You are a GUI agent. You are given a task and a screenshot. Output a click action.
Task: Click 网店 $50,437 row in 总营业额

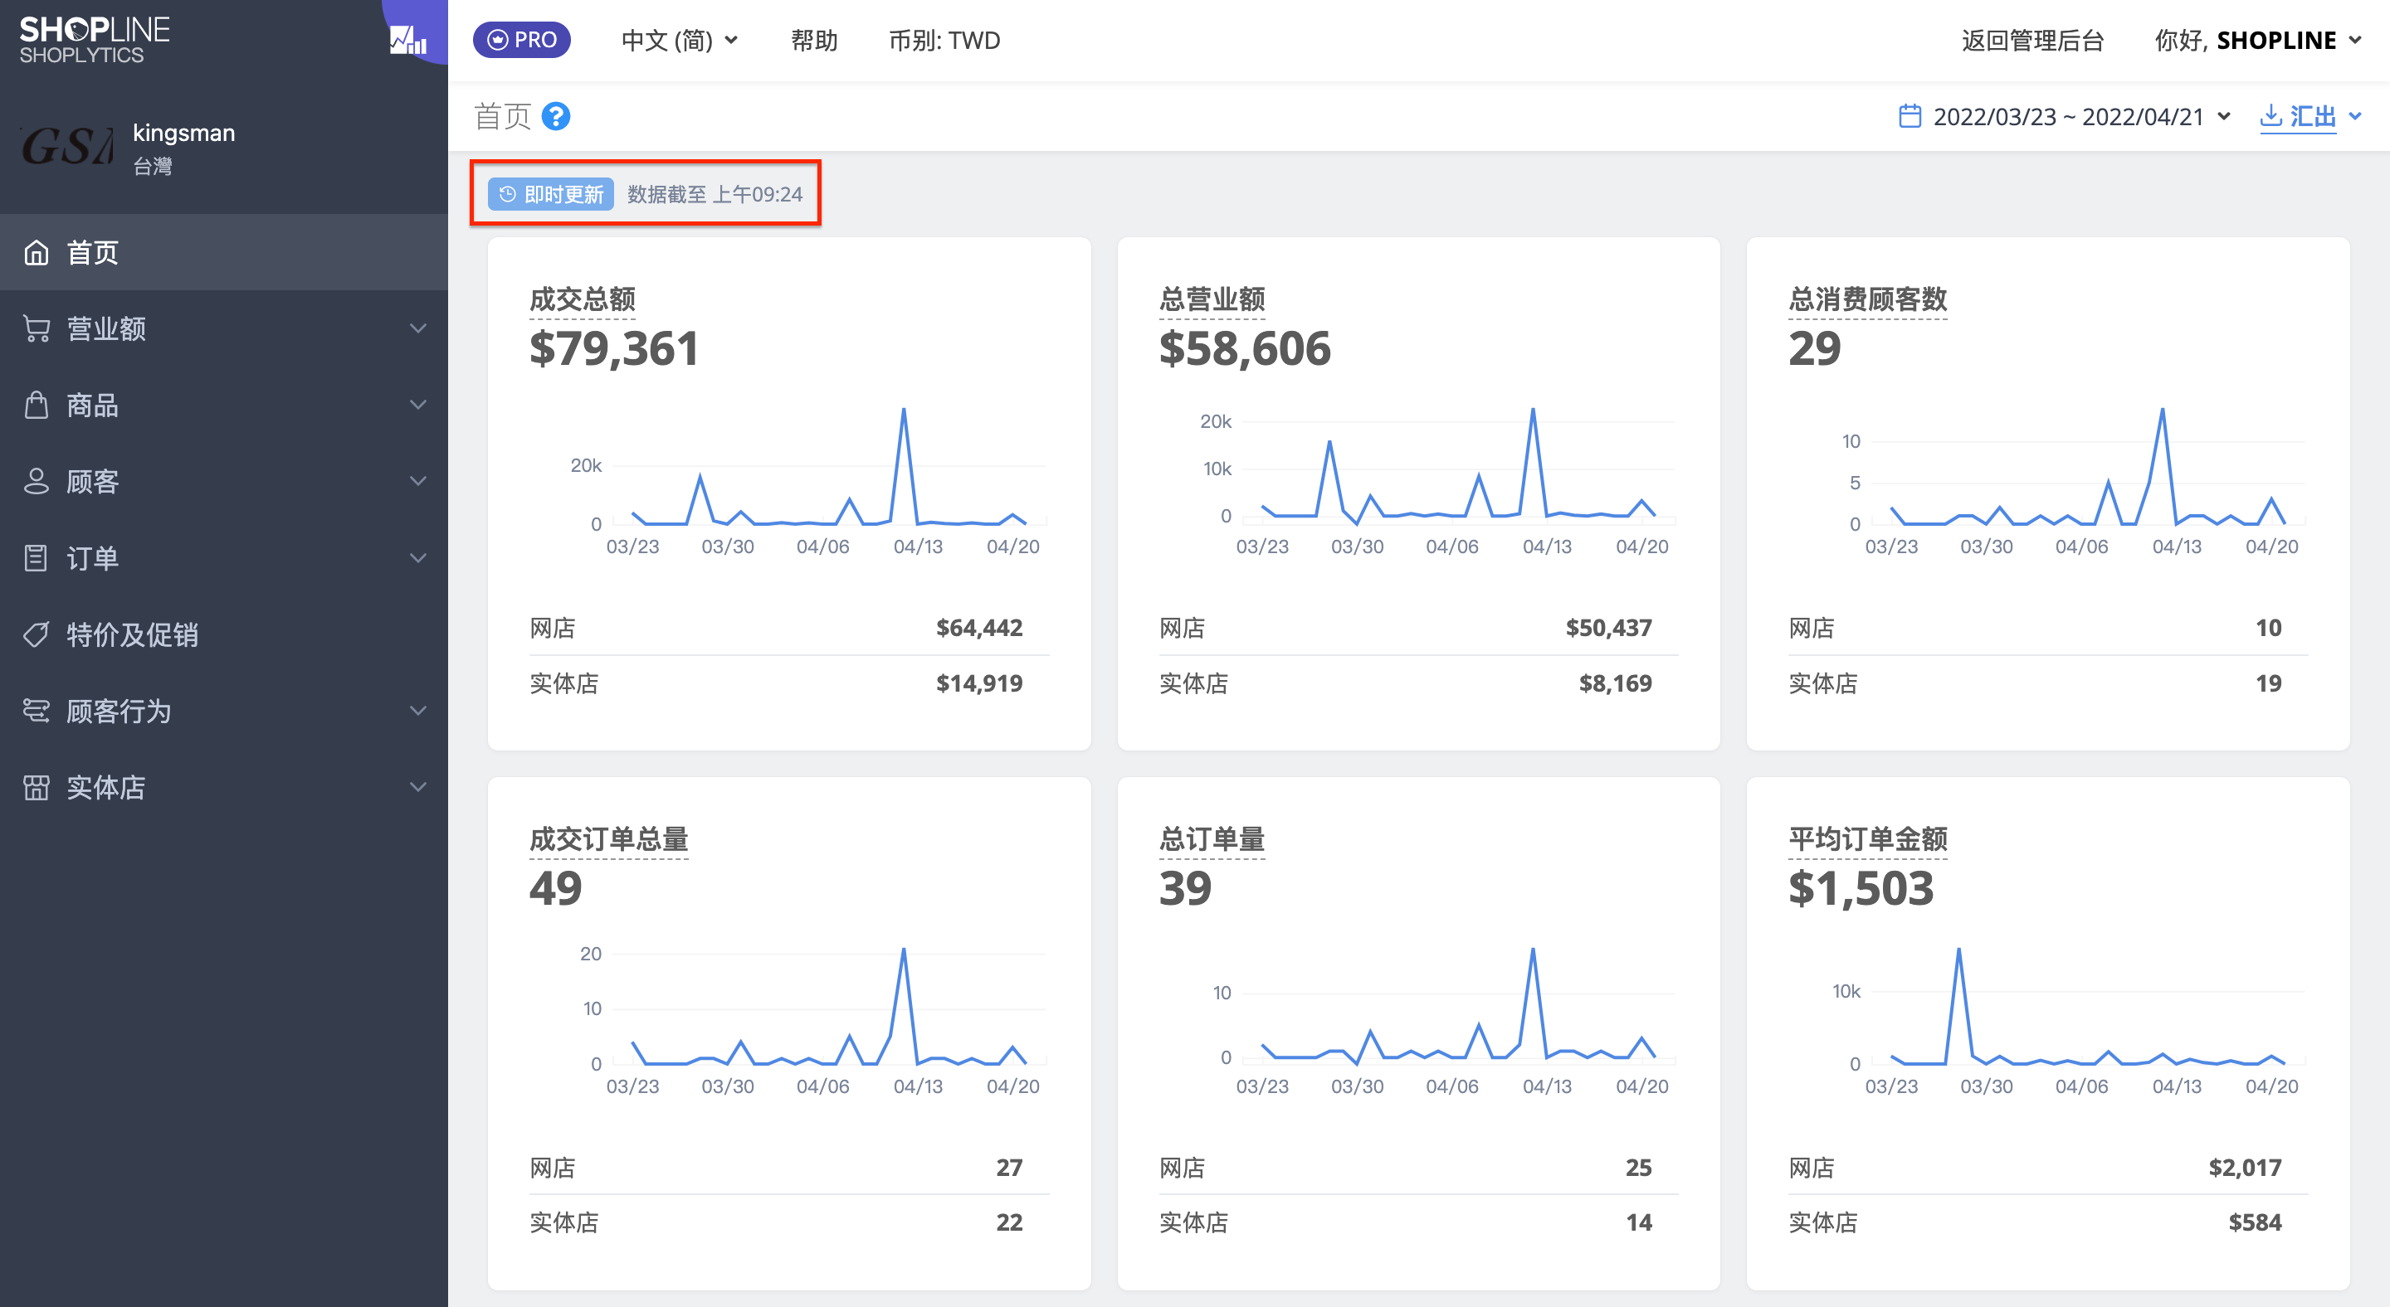[x=1418, y=629]
